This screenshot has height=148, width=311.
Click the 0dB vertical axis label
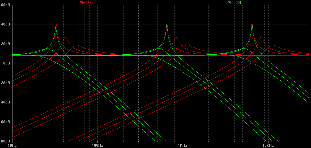click(6, 63)
